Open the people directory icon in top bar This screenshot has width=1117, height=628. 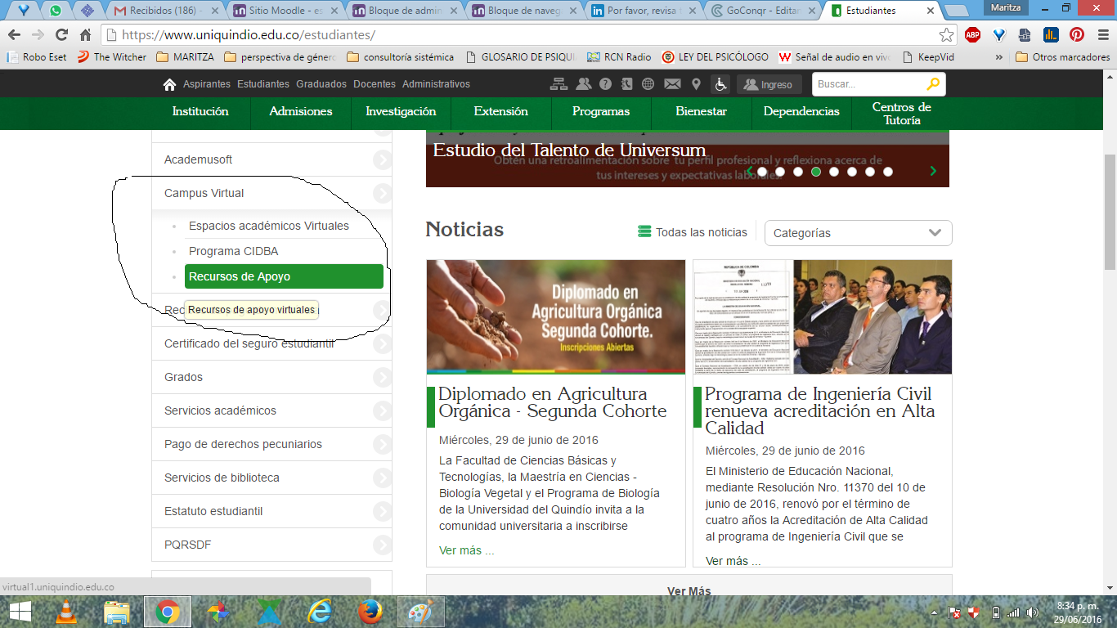(583, 84)
